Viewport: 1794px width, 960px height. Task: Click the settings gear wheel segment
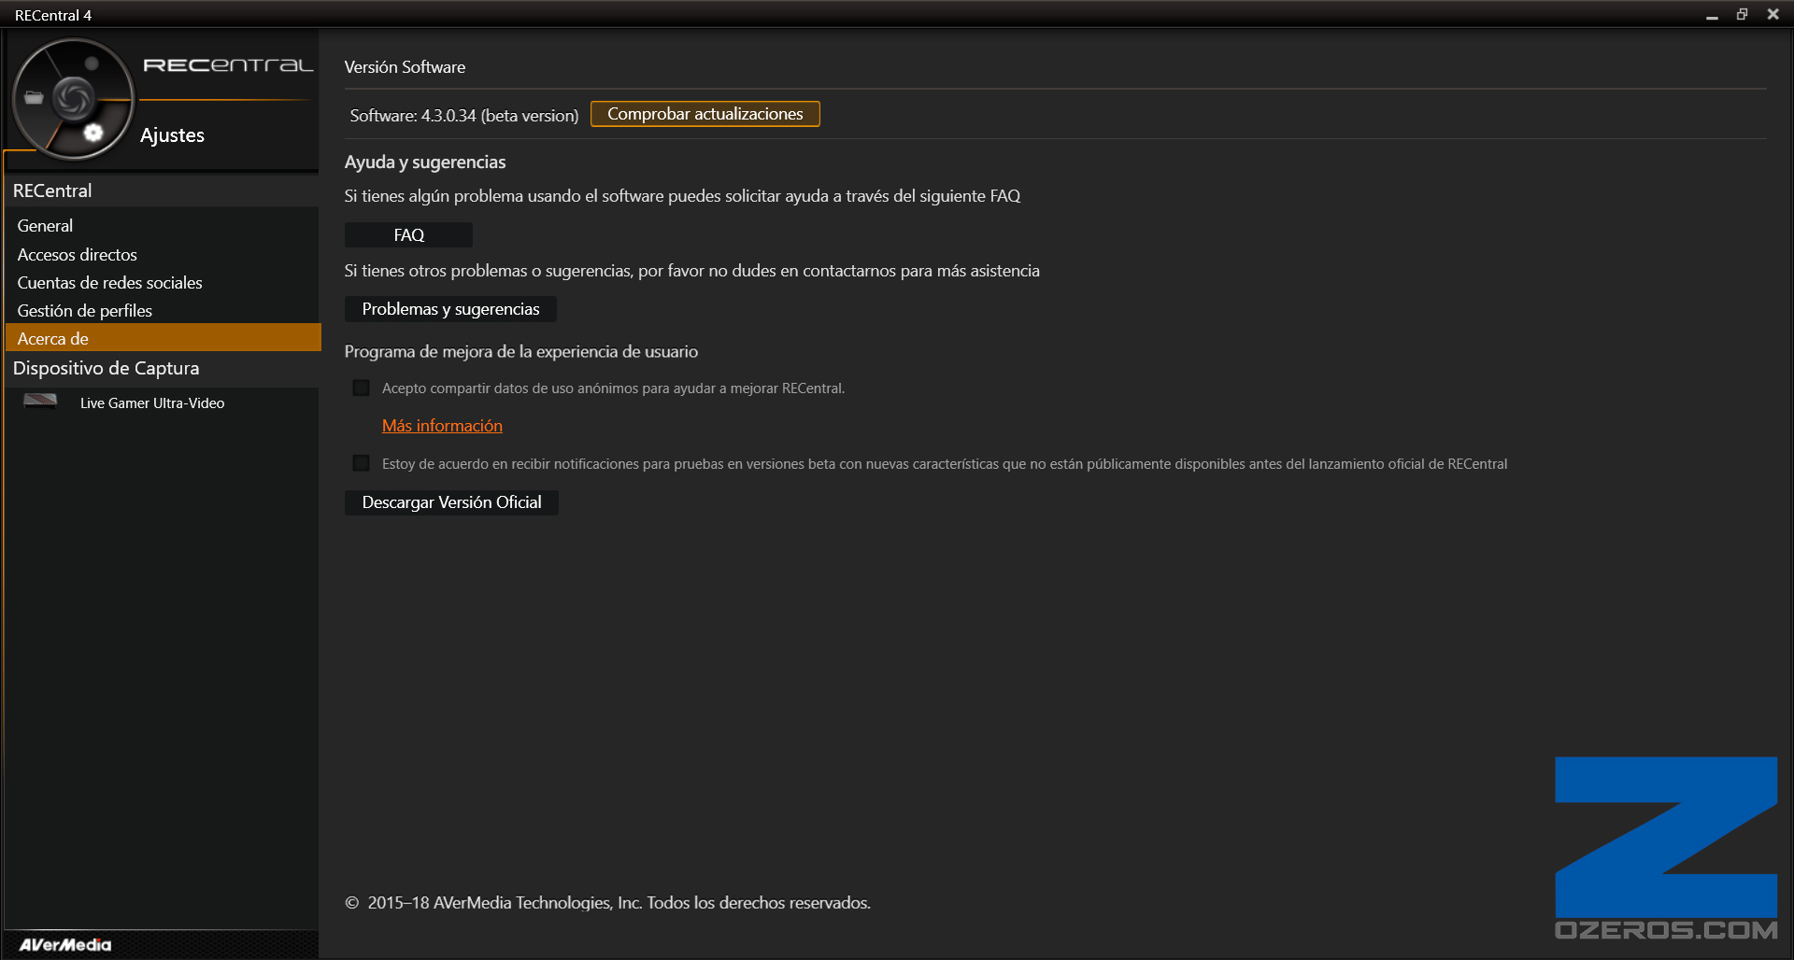93,133
